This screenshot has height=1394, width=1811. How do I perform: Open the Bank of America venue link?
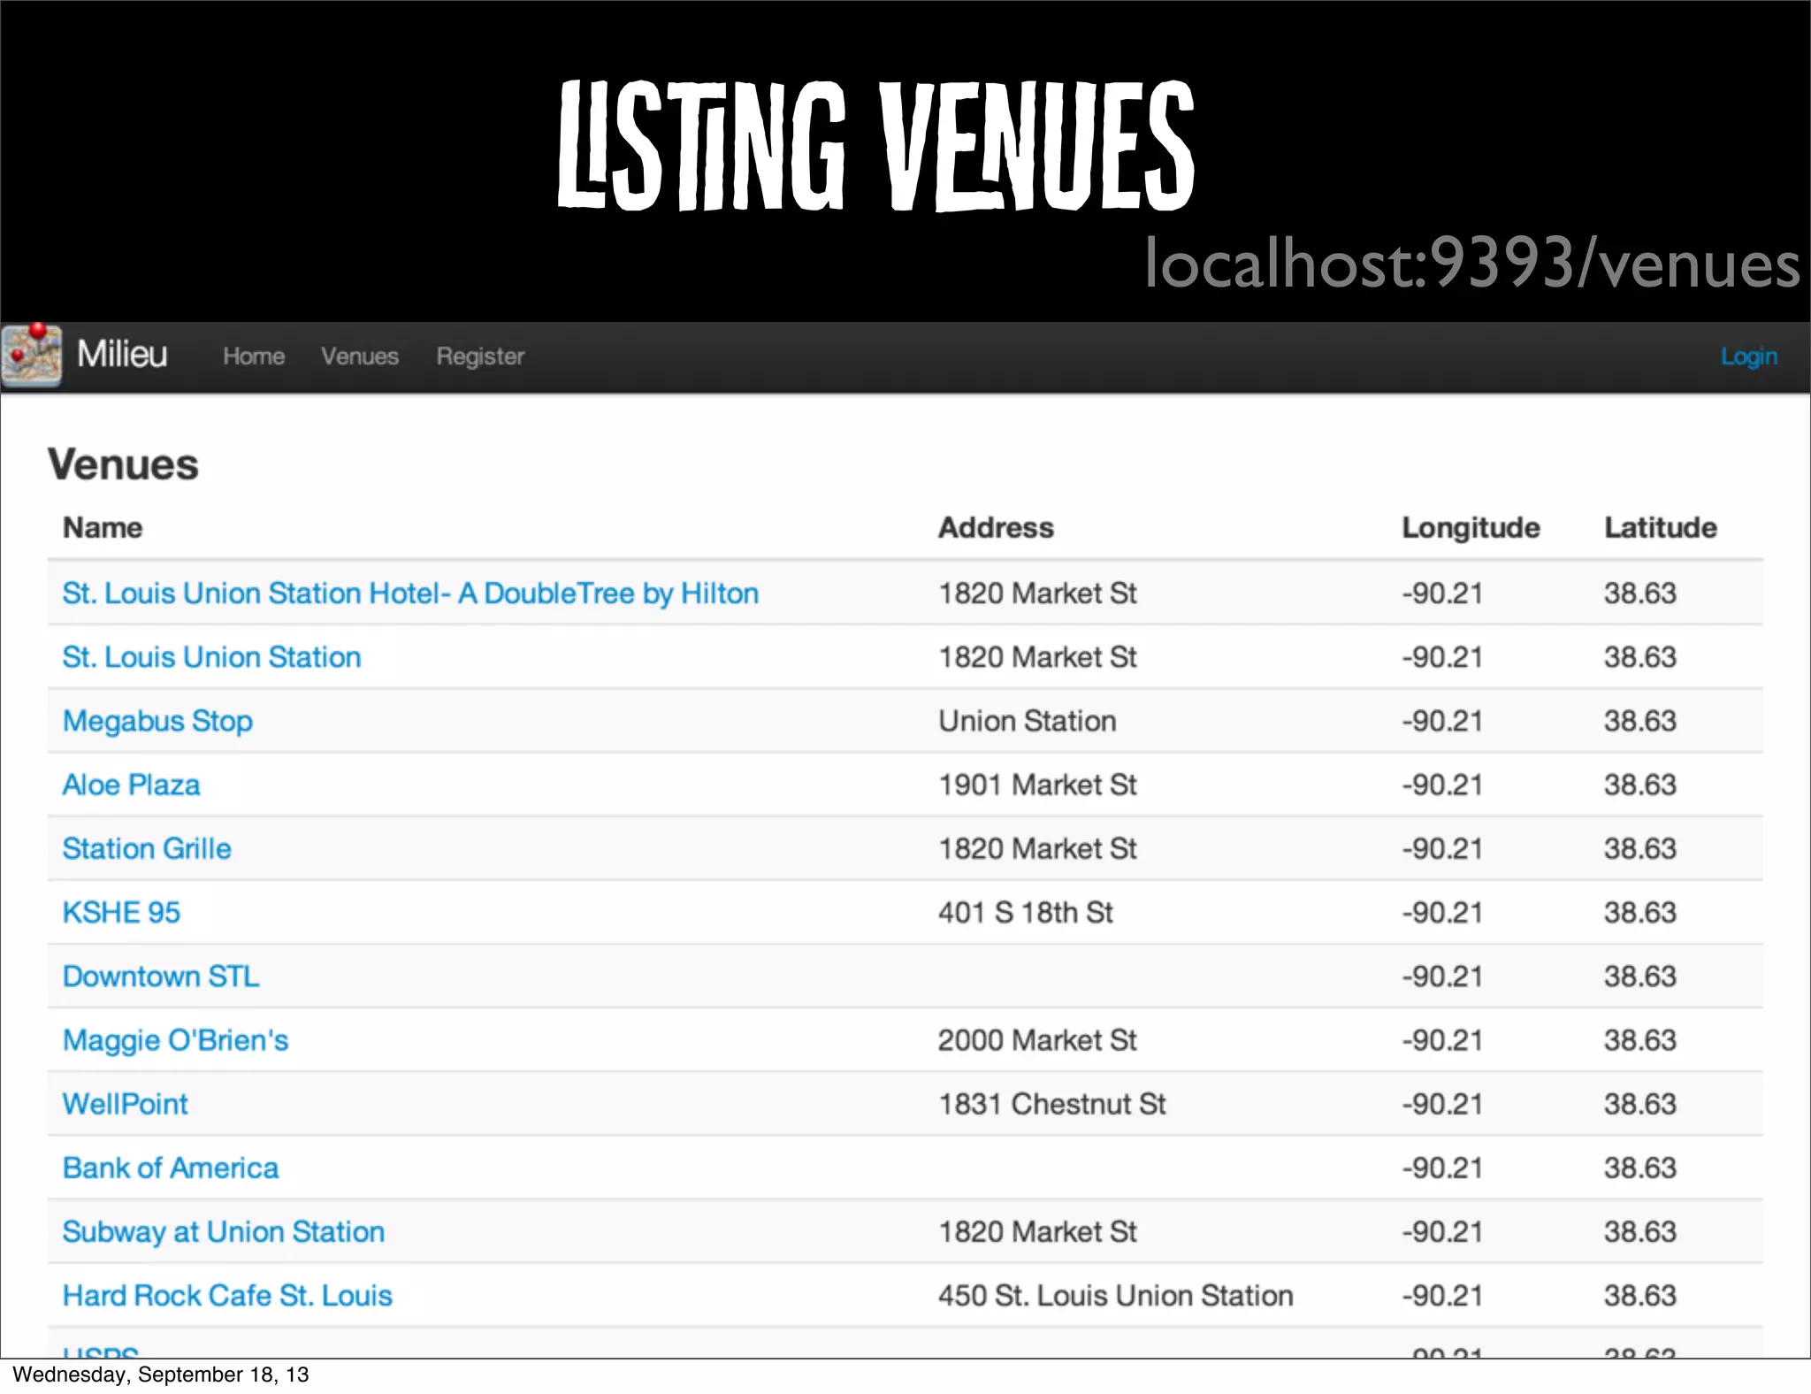coord(171,1168)
